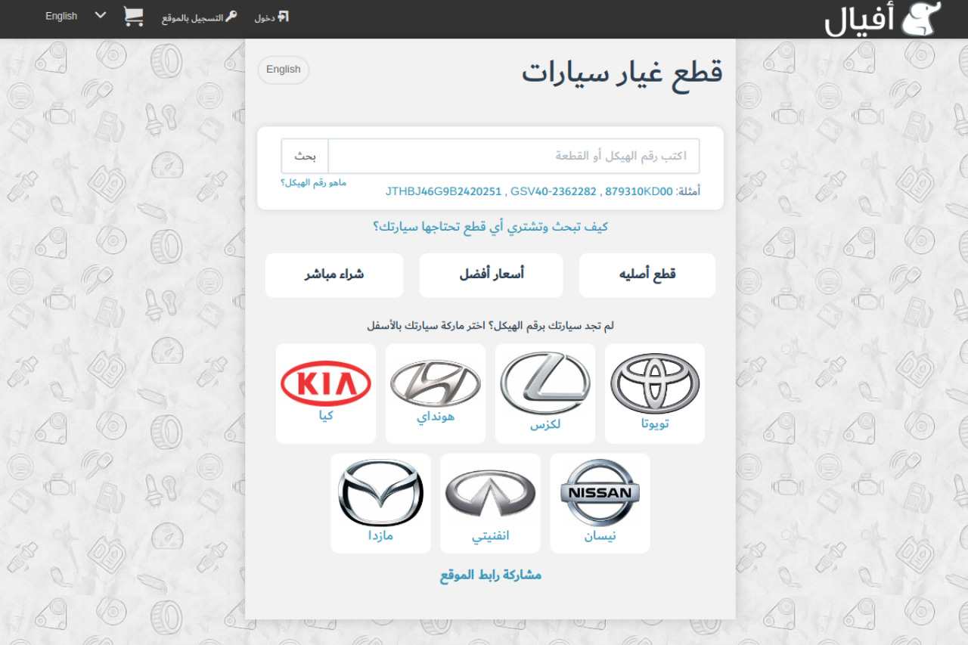
Task: Pick the Nissan brand logo
Action: click(x=600, y=493)
